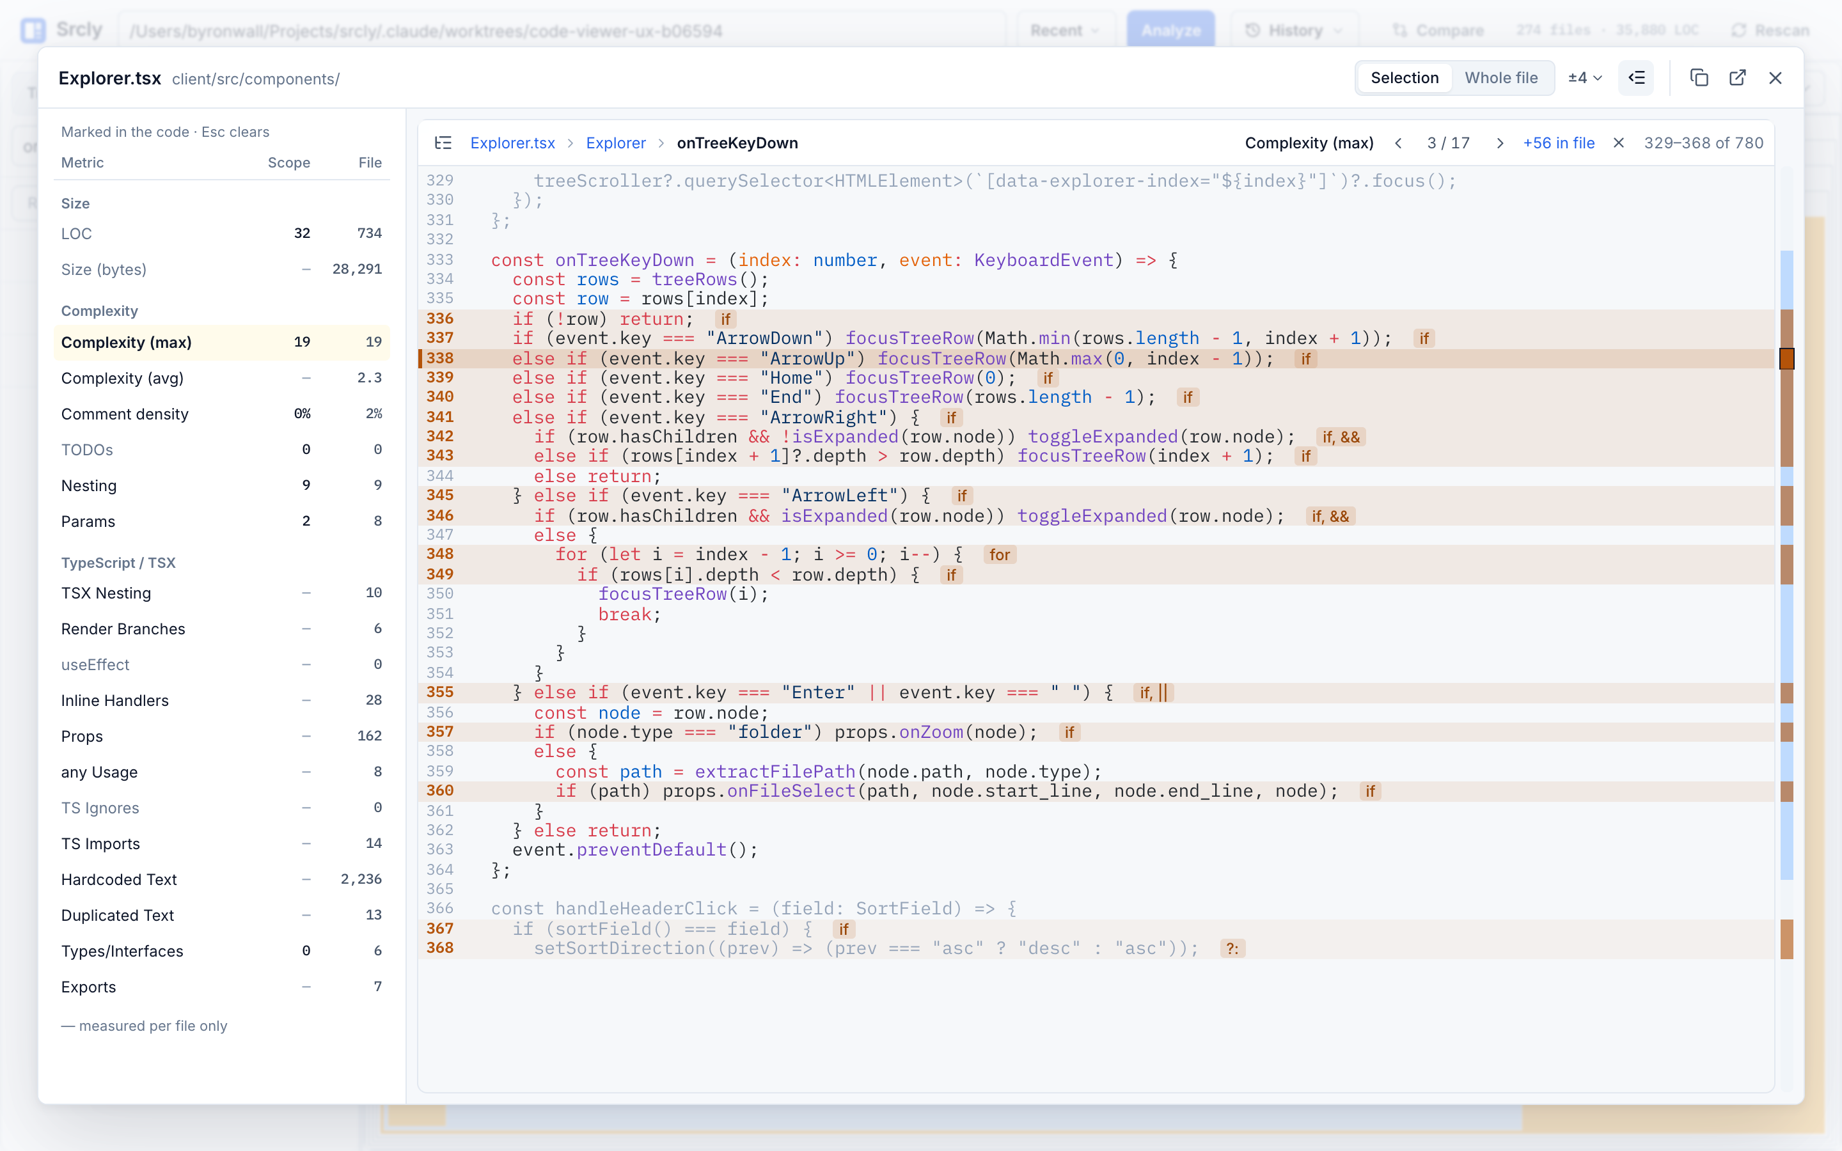Toggle the wrap/indent icon in header

tap(1637, 77)
